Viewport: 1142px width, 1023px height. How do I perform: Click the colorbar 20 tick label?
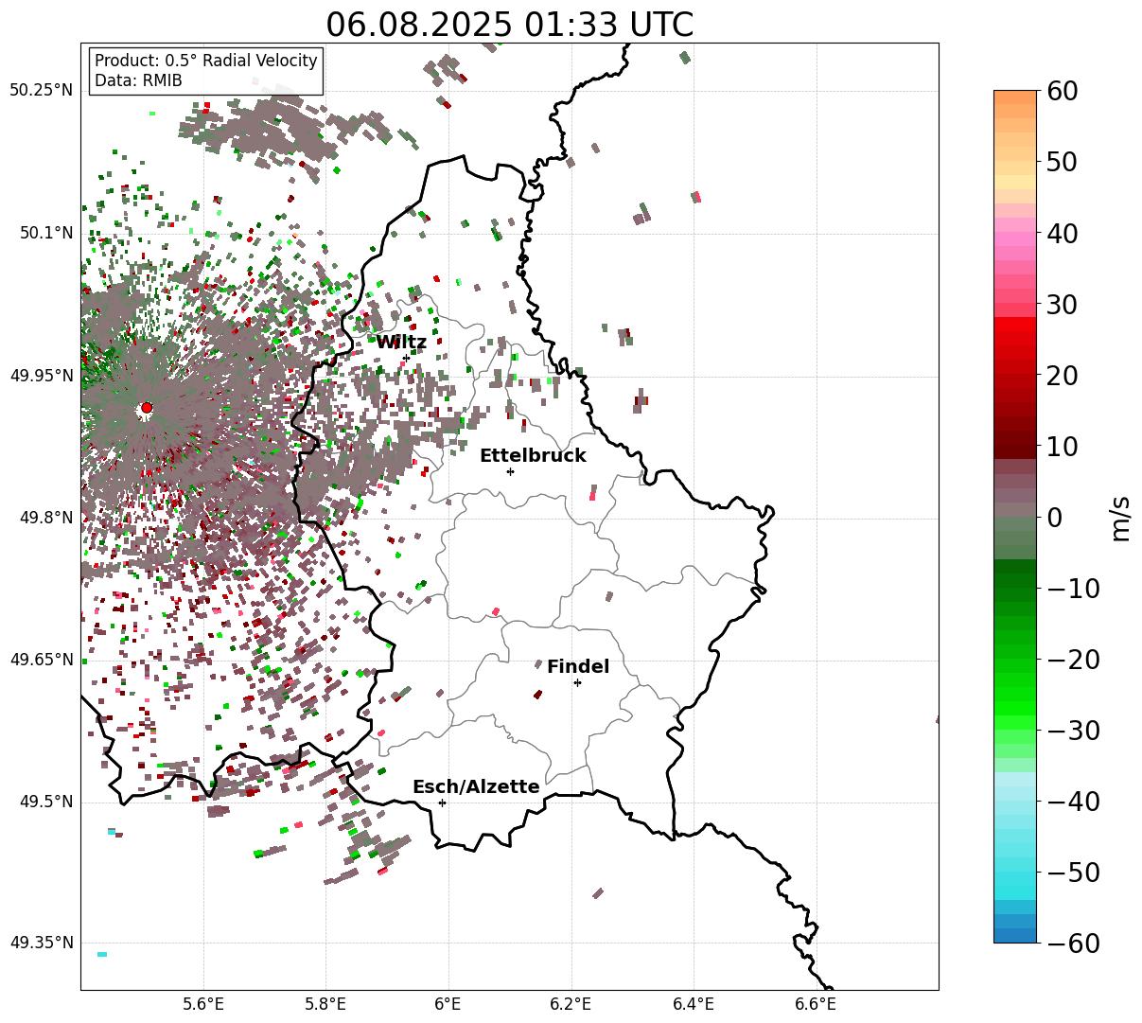(1061, 375)
